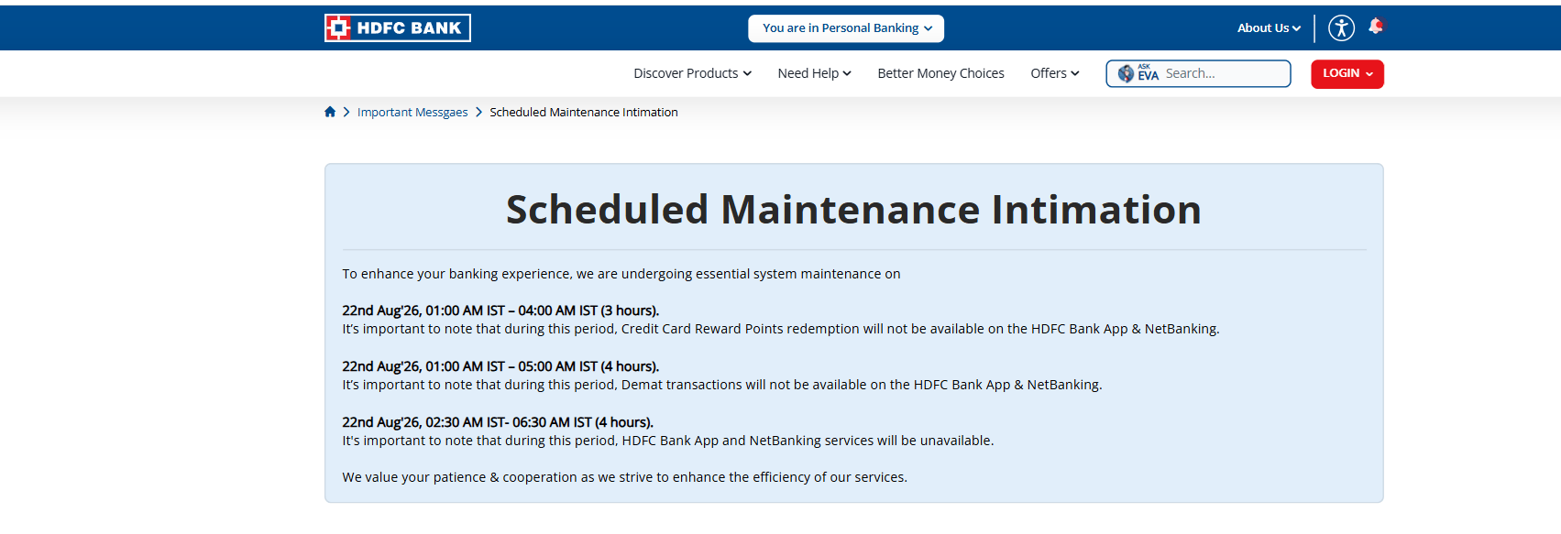Open Better Money Choices page
Viewport: 1561px width, 534px height.
940,73
